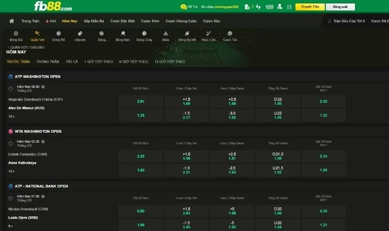Click the yellow Chuyển Tiền button

[309, 7]
